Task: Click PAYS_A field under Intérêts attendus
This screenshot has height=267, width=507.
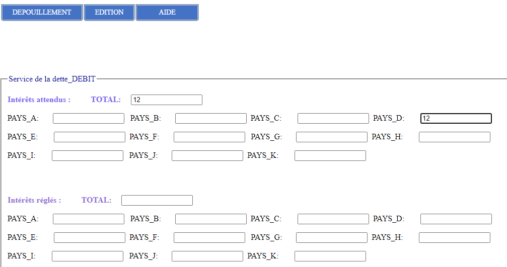Action: click(89, 119)
